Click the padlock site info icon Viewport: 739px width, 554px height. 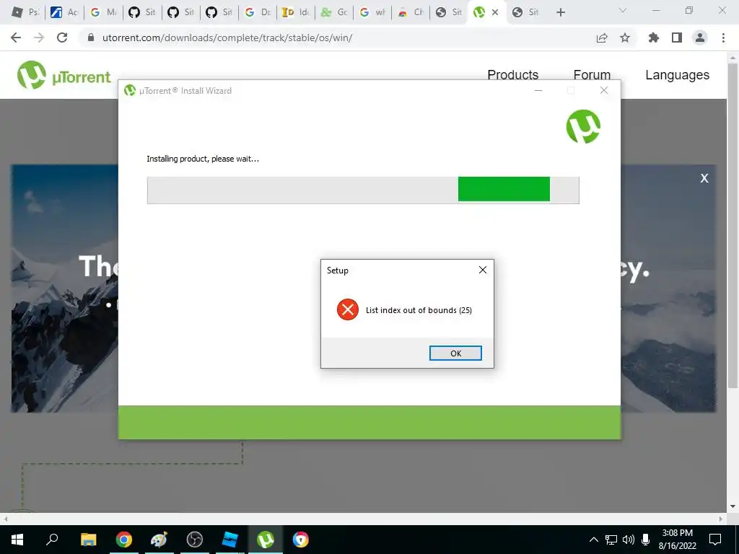pyautogui.click(x=91, y=38)
